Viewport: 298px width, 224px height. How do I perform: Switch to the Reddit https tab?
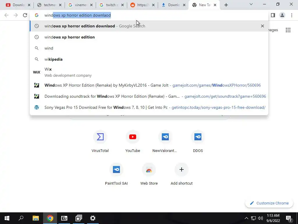pos(142,5)
